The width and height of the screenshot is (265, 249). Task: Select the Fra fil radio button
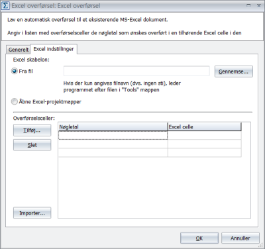pyautogui.click(x=15, y=71)
